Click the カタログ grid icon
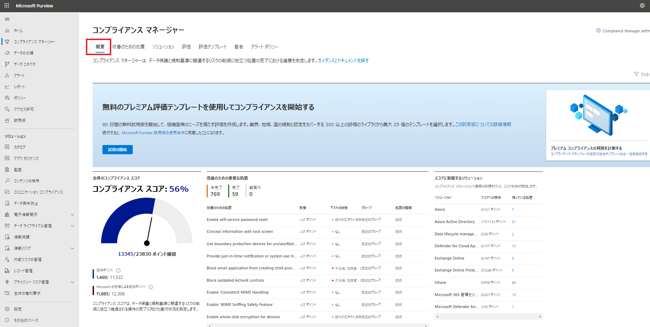Image resolution: width=650 pixels, height=327 pixels. [7, 147]
